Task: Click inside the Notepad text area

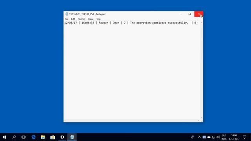Action: click(132, 70)
